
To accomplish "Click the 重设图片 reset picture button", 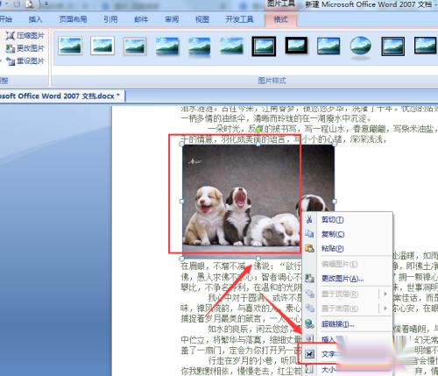I will point(25,60).
